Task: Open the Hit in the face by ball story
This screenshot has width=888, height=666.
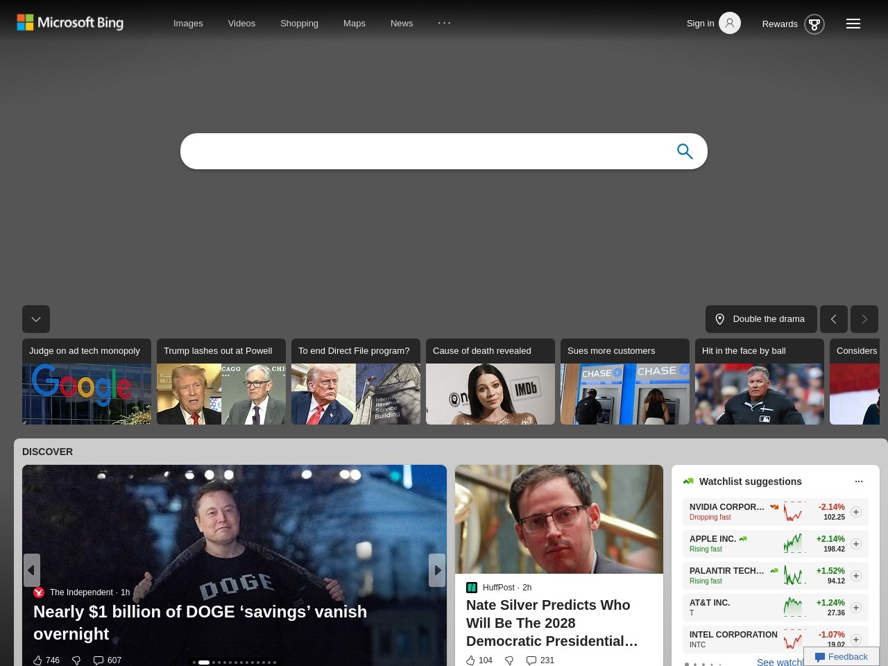Action: pyautogui.click(x=760, y=382)
